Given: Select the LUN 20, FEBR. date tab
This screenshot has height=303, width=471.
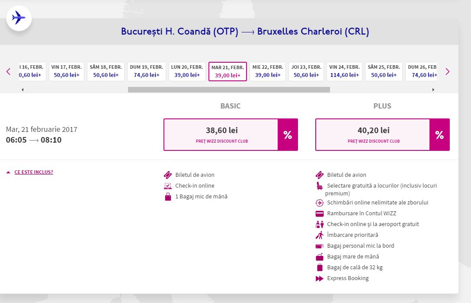Looking at the screenshot, I should tap(187, 71).
